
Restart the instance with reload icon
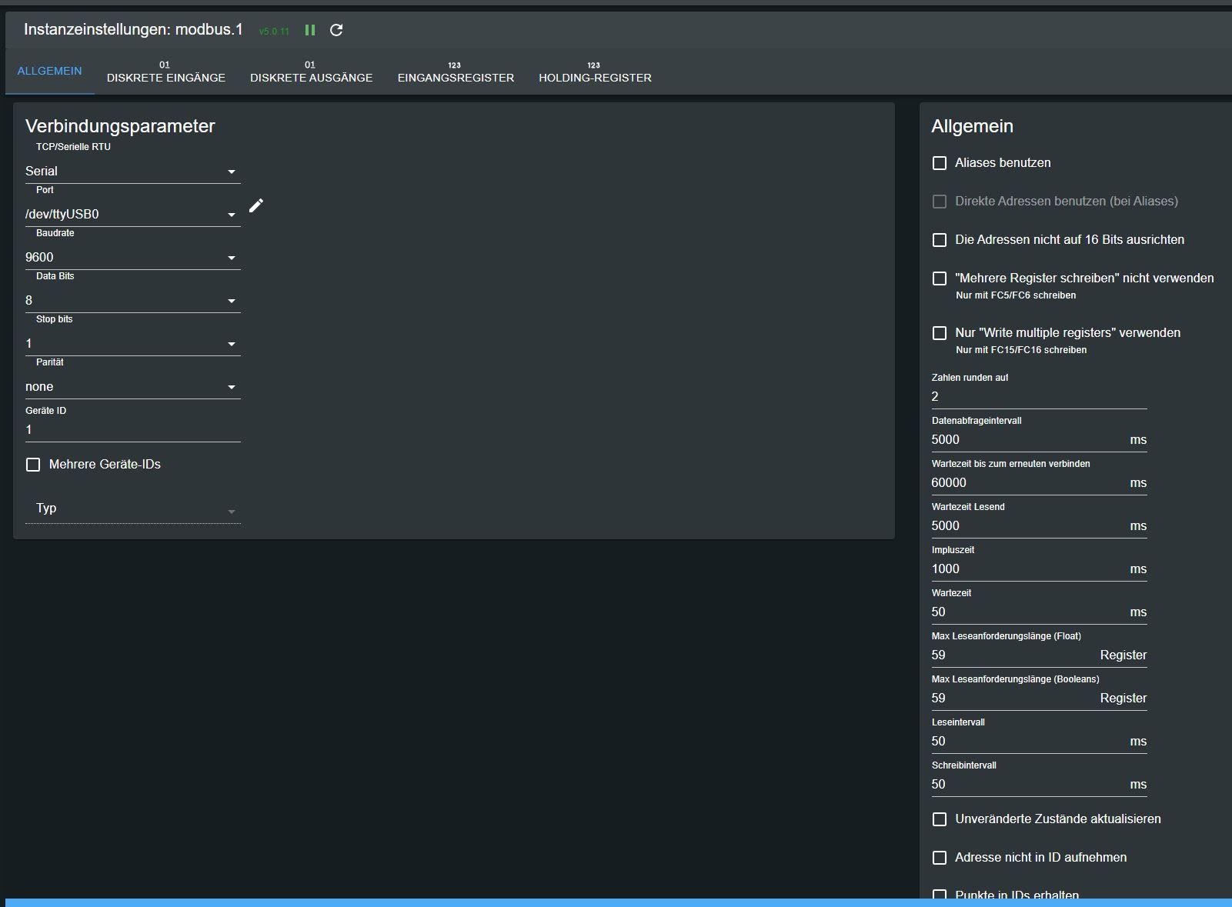pos(336,30)
